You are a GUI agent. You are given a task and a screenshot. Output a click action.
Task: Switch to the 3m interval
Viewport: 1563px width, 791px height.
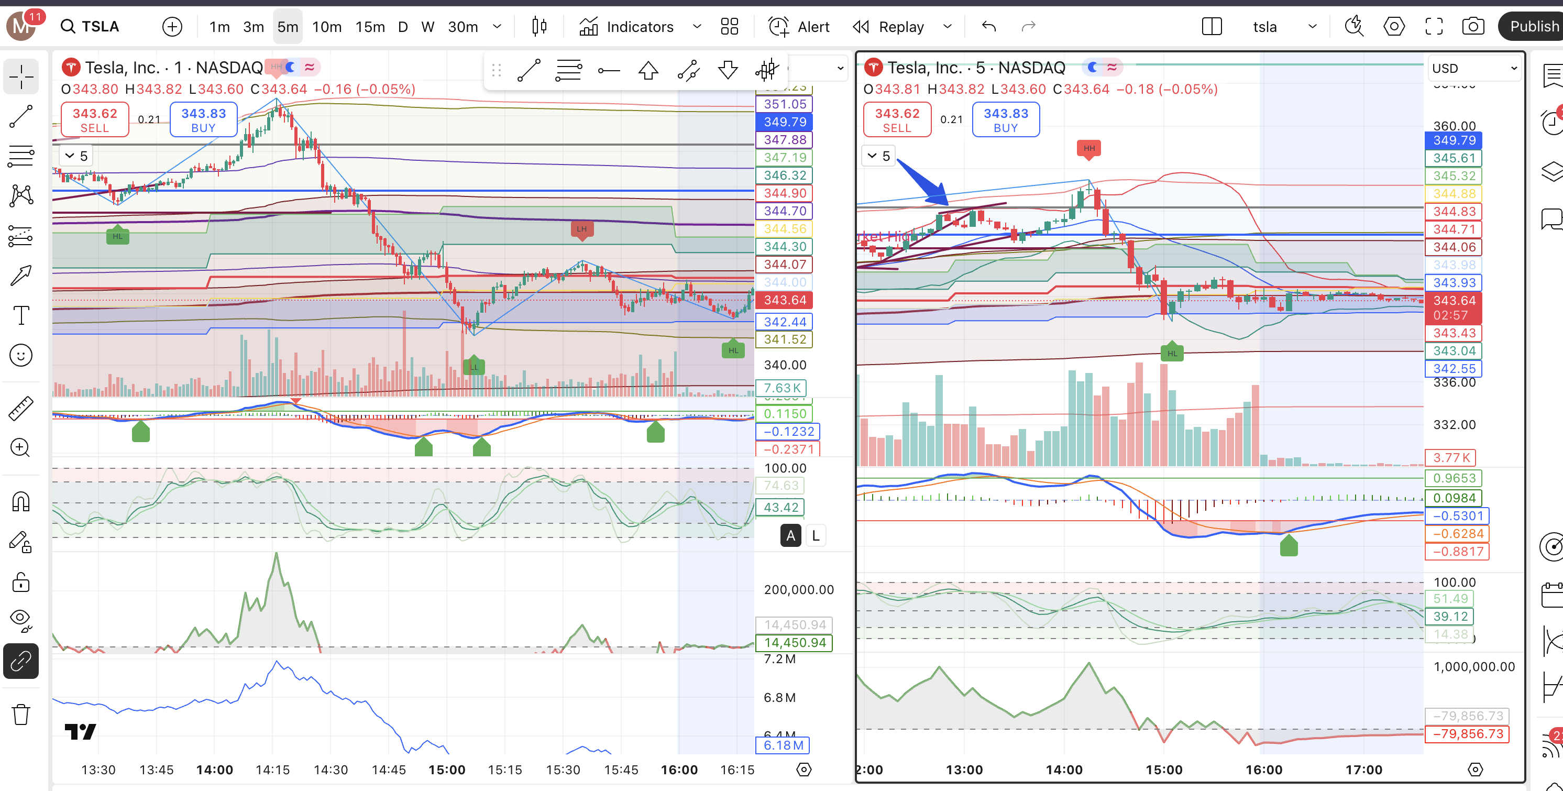(x=253, y=27)
